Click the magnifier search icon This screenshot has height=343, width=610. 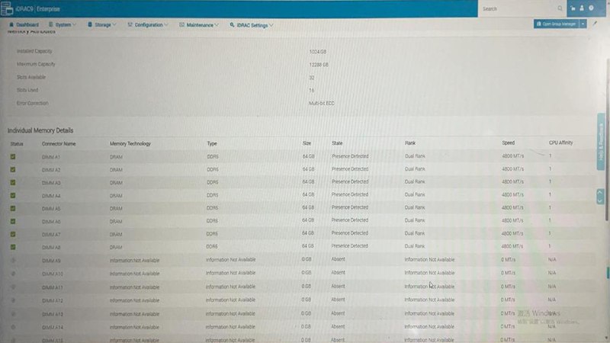(560, 8)
